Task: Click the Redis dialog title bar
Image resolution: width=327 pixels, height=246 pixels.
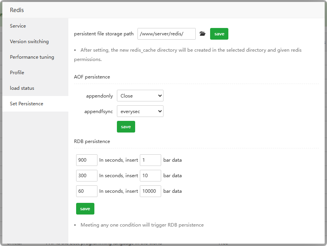Action: tap(163, 10)
